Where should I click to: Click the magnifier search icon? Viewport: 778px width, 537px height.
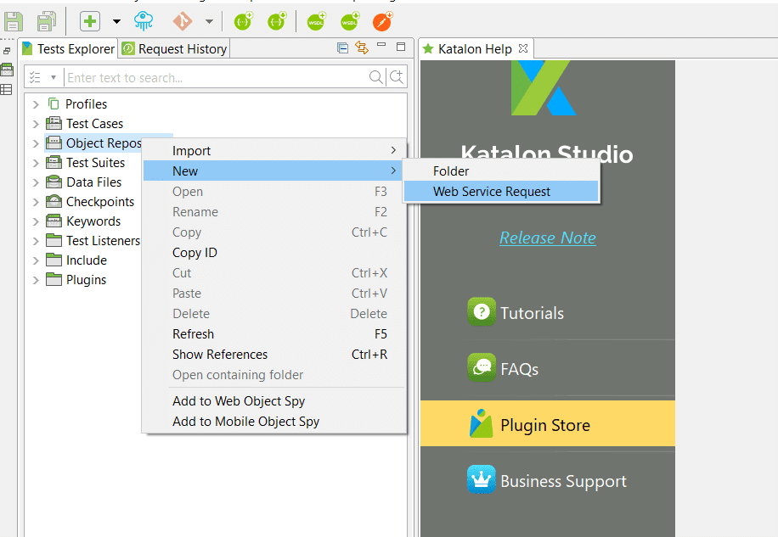point(375,77)
